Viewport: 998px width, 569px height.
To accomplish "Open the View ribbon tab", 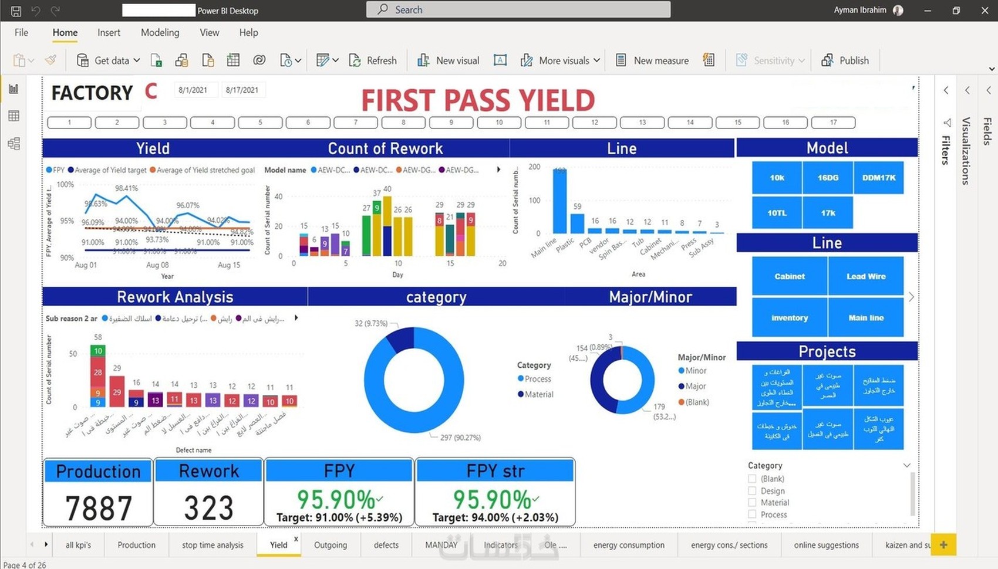I will tap(209, 32).
